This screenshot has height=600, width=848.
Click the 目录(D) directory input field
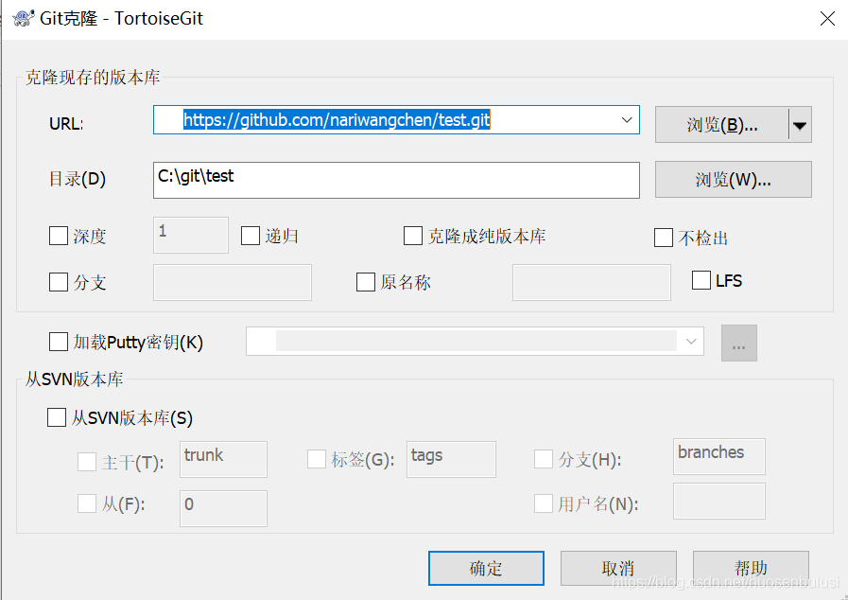coord(396,180)
